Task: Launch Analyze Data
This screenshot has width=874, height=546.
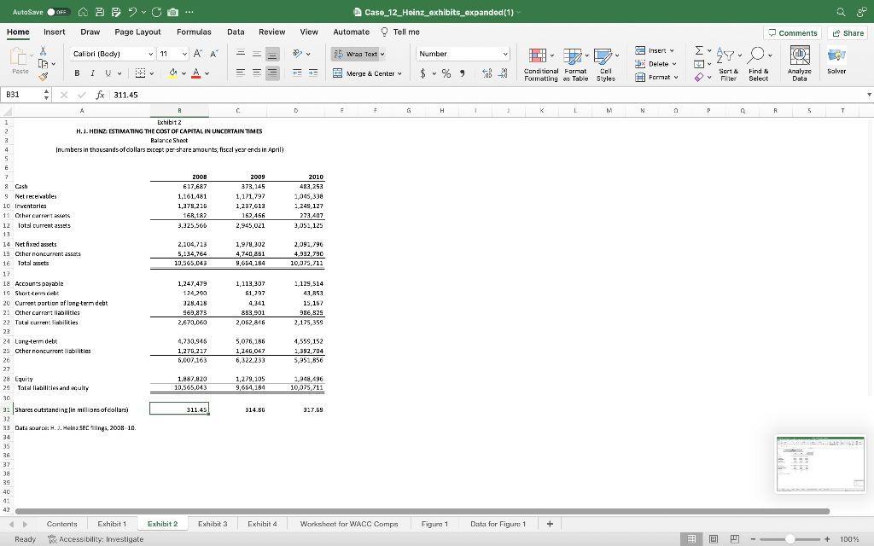Action: click(799, 61)
